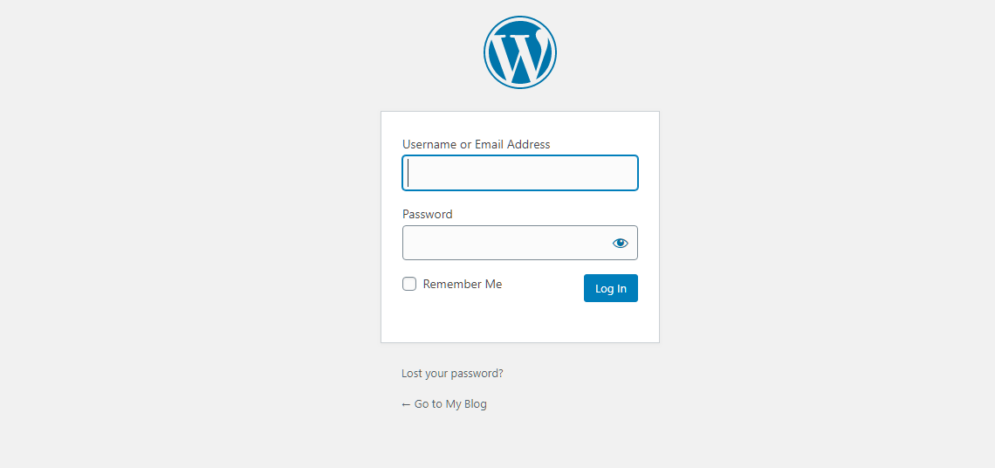Click the password field's left edge
Image resolution: width=995 pixels, height=468 pixels.
pyautogui.click(x=408, y=243)
